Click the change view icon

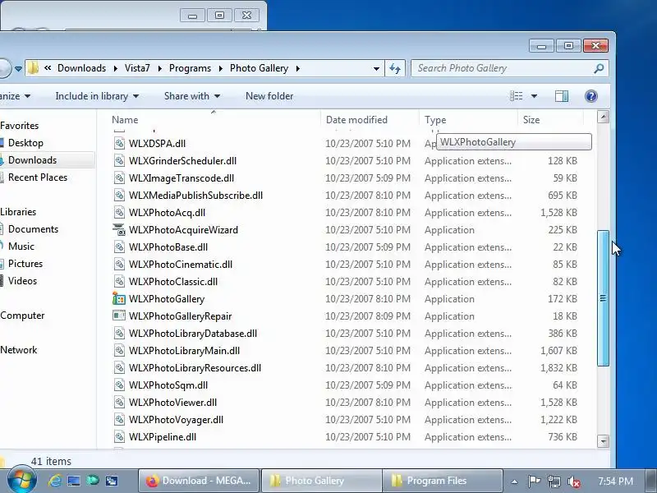(x=517, y=96)
